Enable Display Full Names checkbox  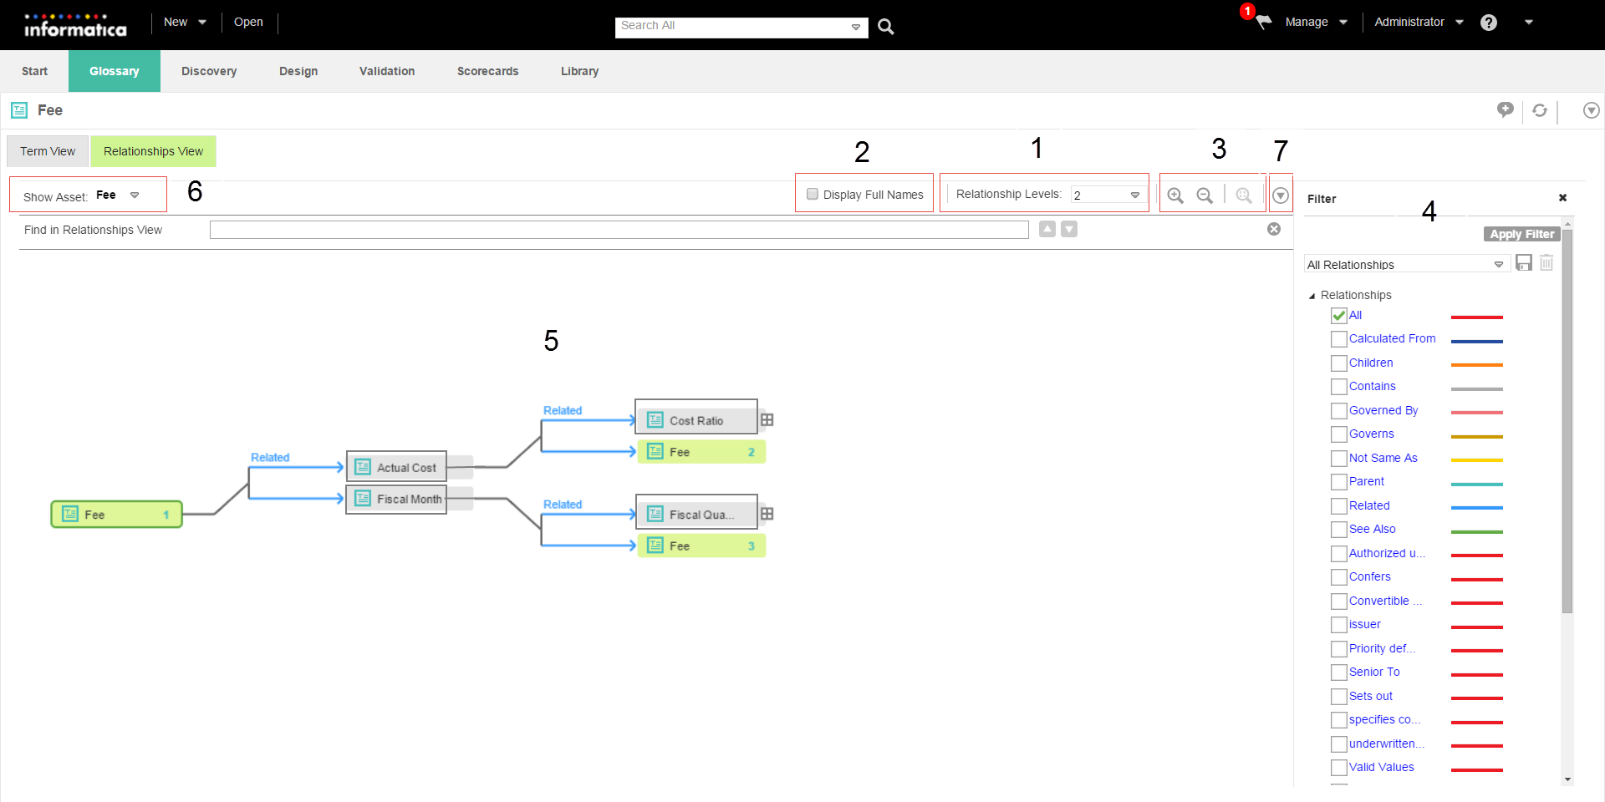tap(813, 194)
